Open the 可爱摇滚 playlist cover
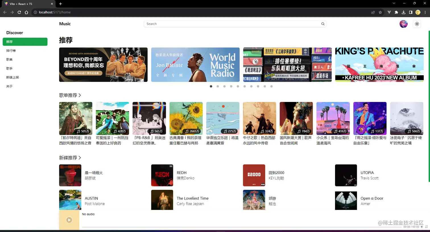 coord(112,118)
